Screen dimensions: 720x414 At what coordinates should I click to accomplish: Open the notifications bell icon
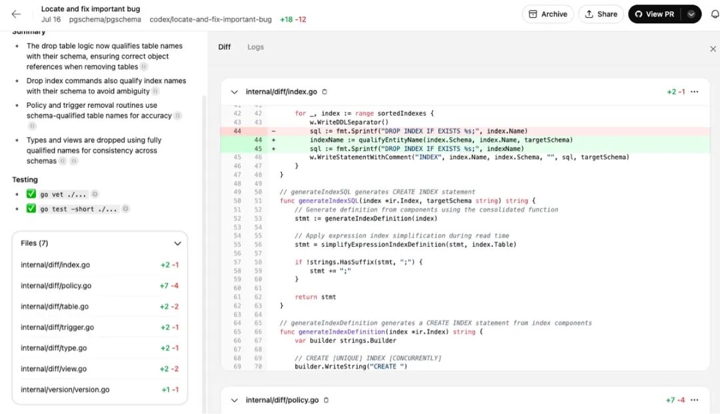(715, 14)
